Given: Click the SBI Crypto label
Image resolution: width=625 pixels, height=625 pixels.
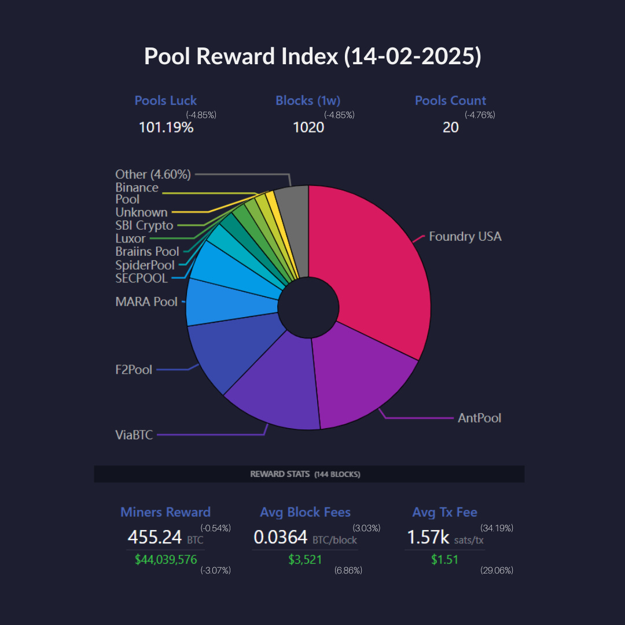Looking at the screenshot, I should [x=144, y=225].
